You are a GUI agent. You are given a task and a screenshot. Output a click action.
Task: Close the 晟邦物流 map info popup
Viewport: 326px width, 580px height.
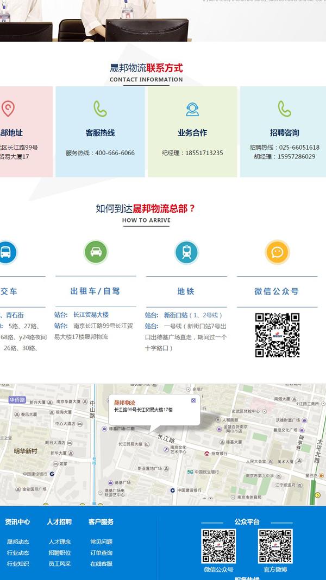tap(193, 400)
